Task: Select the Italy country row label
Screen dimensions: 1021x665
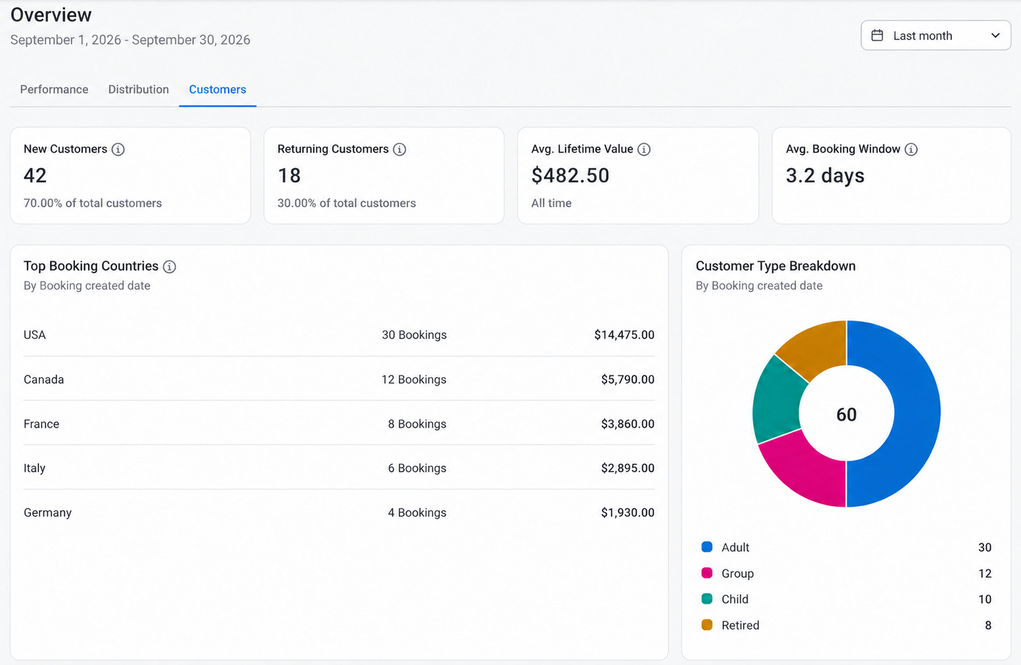Action: pos(34,469)
